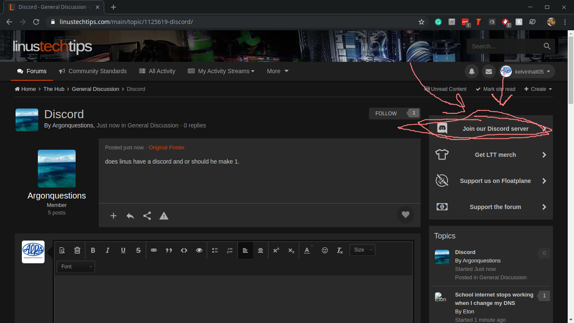Open the emoji picker
This screenshot has width=574, height=323.
(x=325, y=250)
